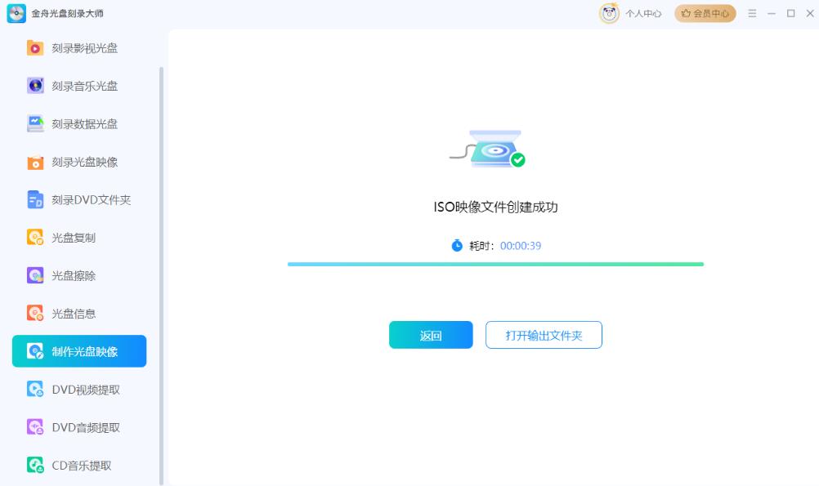Click the sidebar vertical scrollbar
819x486 pixels.
coord(161,275)
